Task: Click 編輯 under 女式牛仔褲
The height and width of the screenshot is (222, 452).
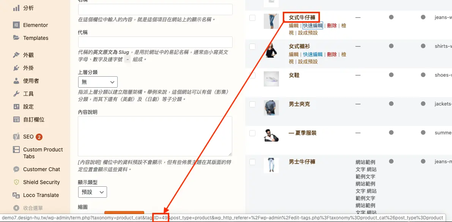Action: point(293,25)
